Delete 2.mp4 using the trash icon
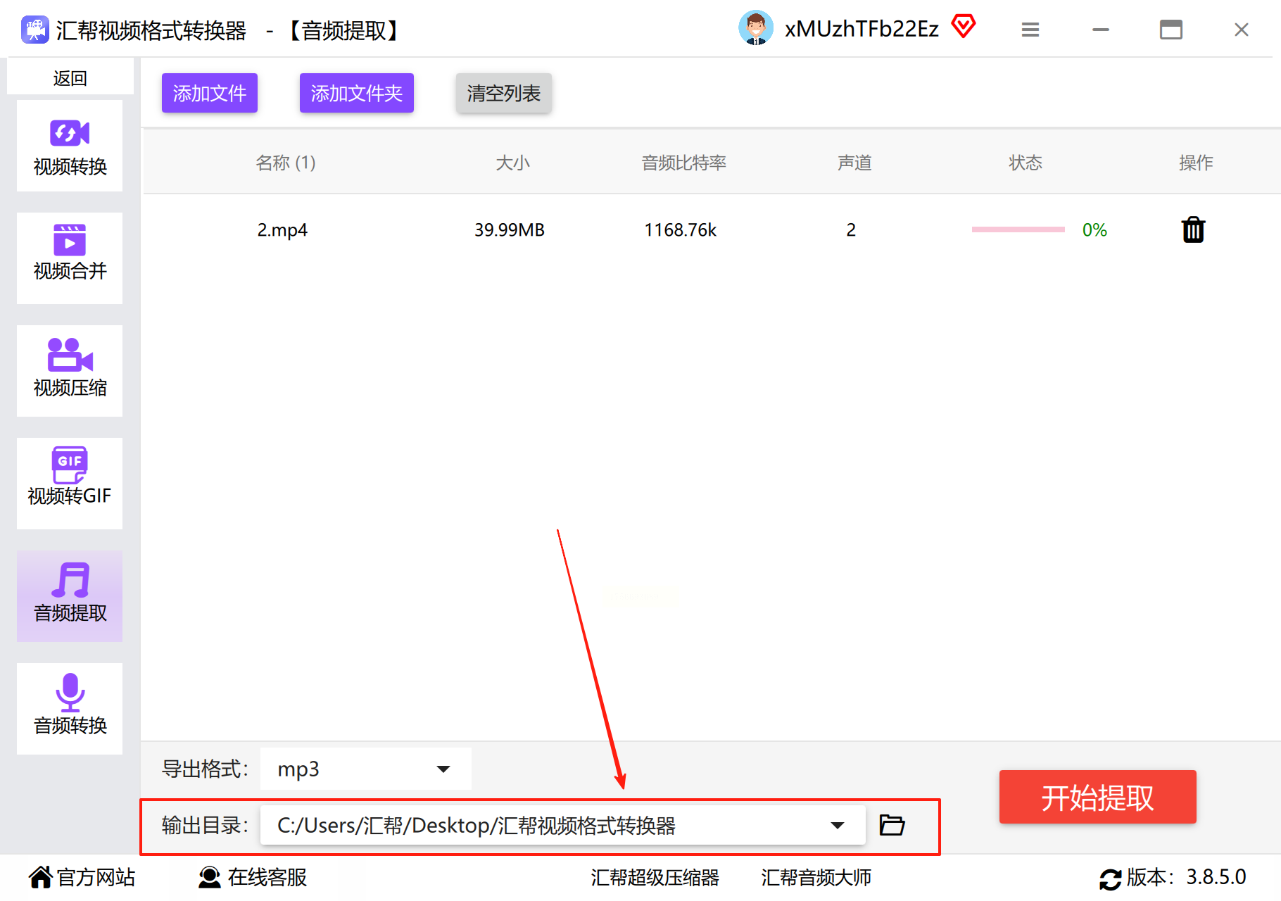The height and width of the screenshot is (901, 1281). [x=1193, y=229]
